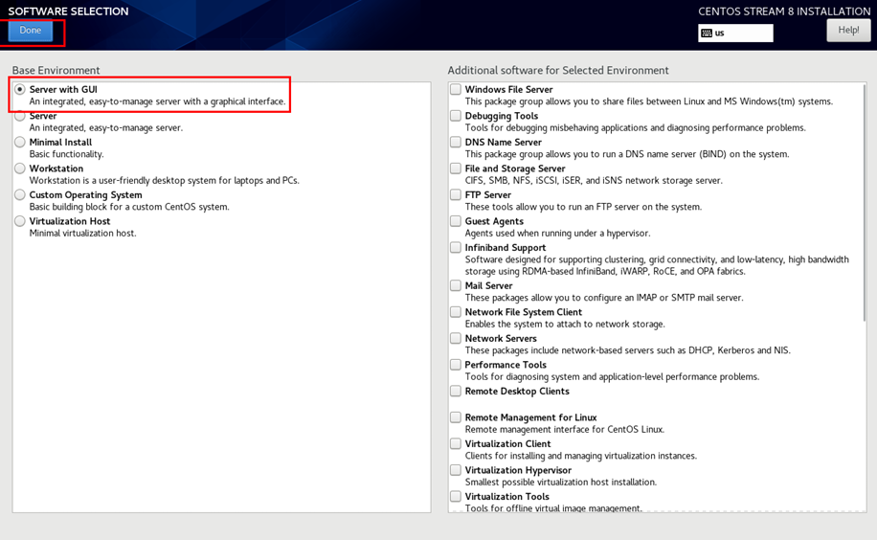Viewport: 877px width, 540px height.
Task: Choose the Custom Operating System option
Action: [20, 194]
